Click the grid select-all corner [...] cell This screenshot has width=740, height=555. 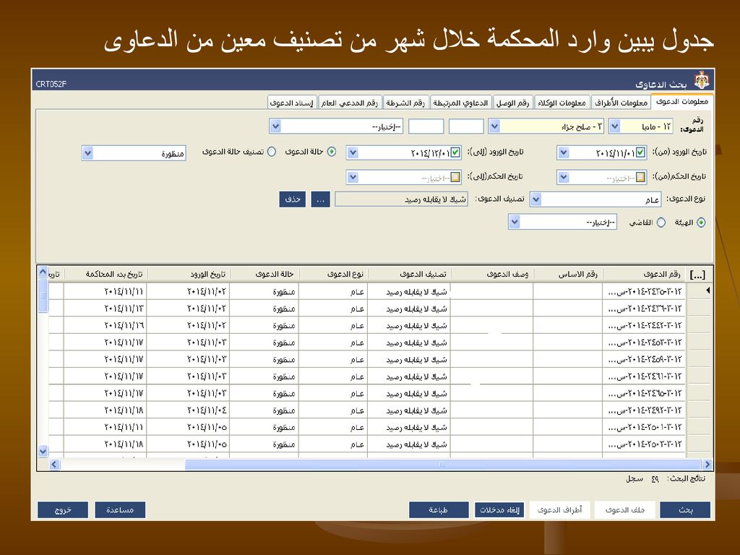pos(697,275)
